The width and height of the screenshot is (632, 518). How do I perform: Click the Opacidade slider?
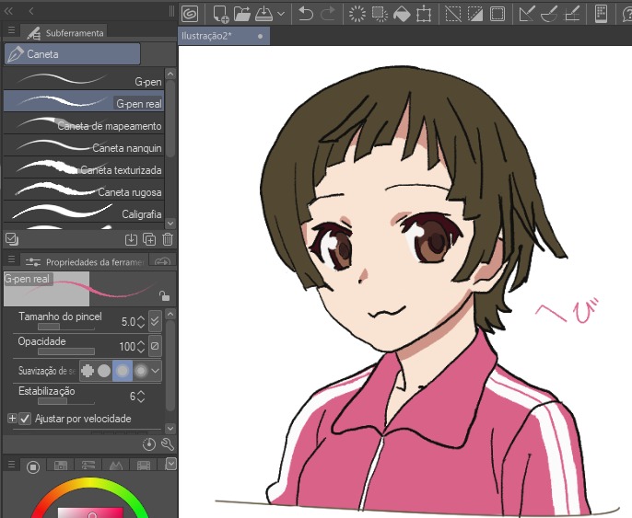tap(66, 351)
